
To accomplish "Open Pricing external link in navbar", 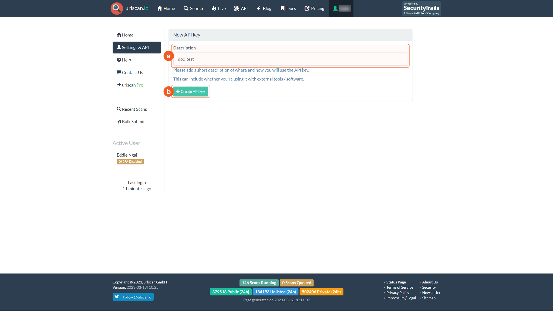I will [x=314, y=8].
